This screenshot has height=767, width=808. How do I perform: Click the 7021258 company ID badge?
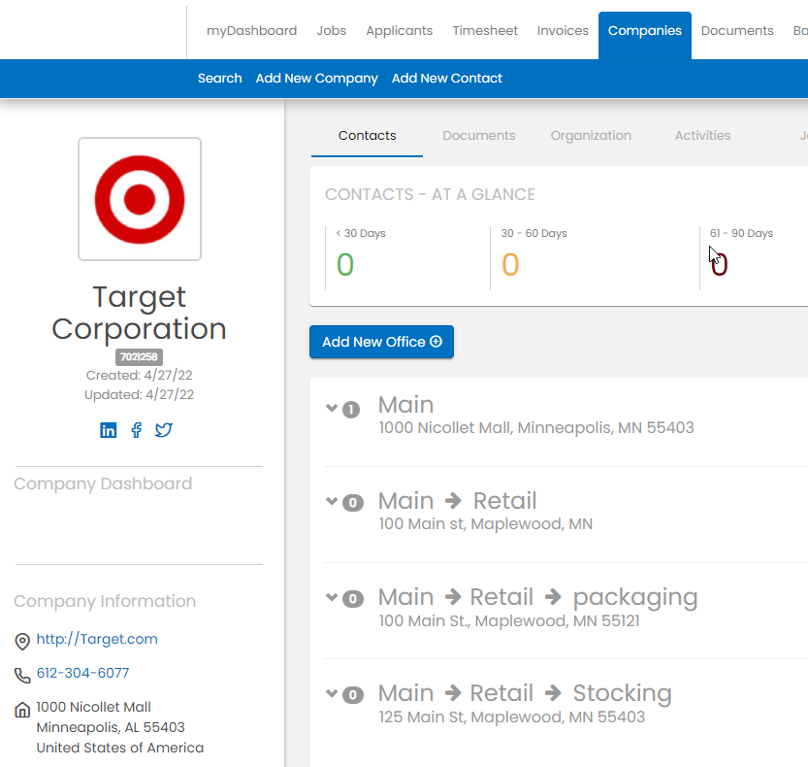(x=140, y=357)
